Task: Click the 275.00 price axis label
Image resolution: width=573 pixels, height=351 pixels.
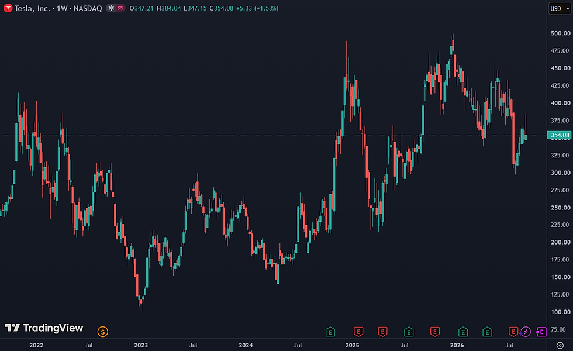Action: (x=561, y=190)
